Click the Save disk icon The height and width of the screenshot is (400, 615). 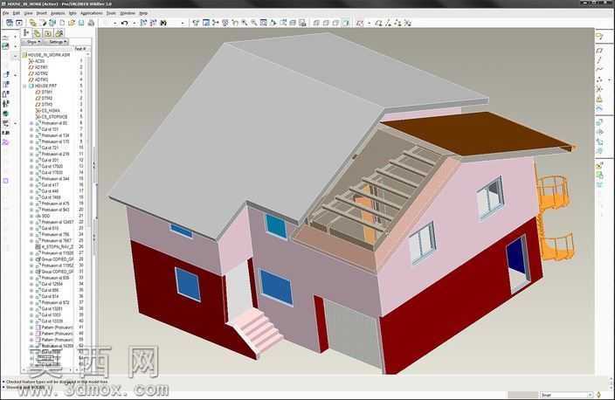[x=81, y=23]
